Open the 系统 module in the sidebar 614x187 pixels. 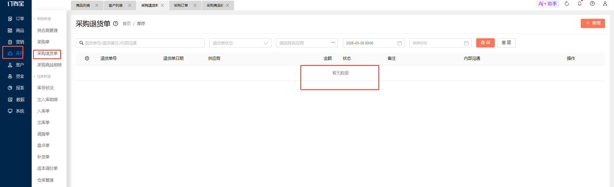point(16,111)
